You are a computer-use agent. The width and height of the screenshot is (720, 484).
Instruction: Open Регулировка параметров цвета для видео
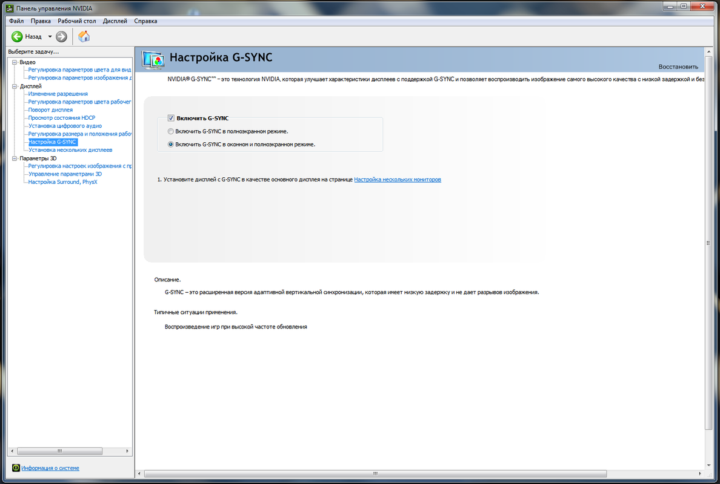pos(80,70)
